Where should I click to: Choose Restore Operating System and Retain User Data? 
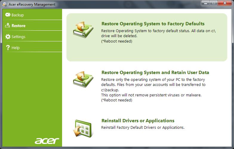[155, 73]
